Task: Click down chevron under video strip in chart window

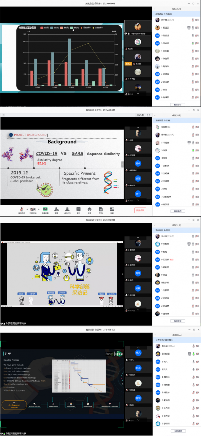Action: point(138,94)
